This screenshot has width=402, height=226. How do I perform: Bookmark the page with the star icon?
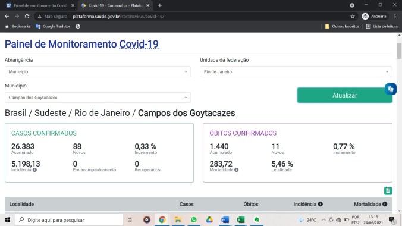[x=353, y=17]
